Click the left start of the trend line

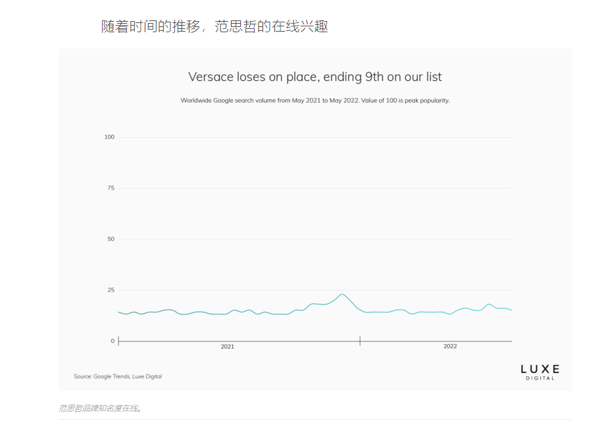119,312
